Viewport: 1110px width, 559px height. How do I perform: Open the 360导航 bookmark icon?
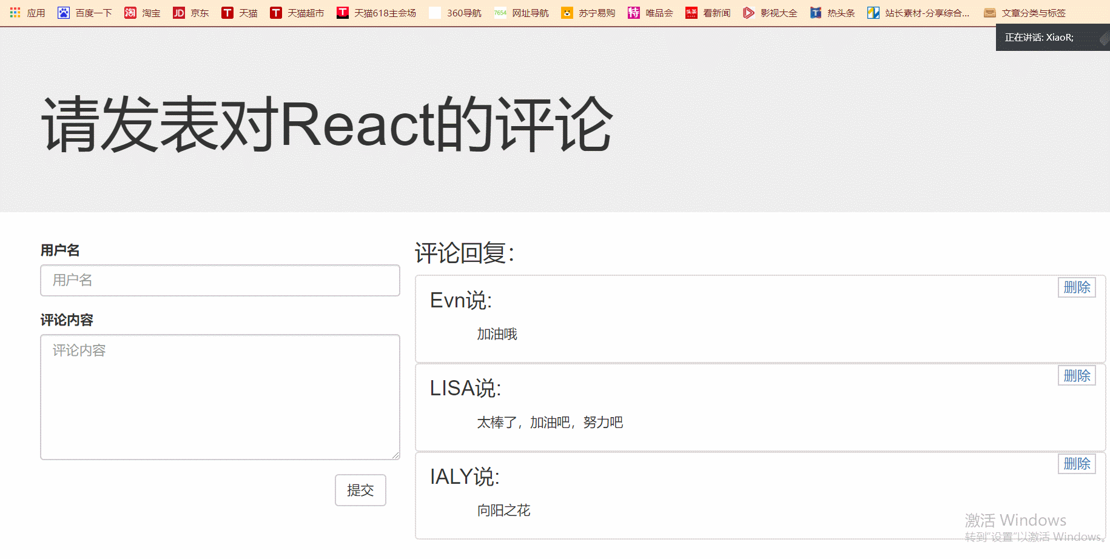[x=435, y=12]
